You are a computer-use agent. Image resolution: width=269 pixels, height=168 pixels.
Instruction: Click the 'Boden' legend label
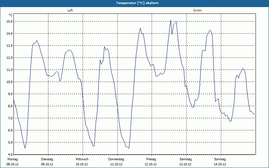(x=198, y=10)
